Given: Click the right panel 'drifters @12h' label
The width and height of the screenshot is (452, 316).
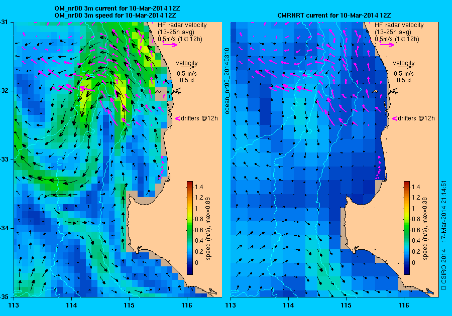Looking at the screenshot, I should click(x=416, y=118).
